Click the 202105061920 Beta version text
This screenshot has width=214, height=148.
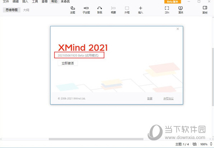click(x=78, y=55)
